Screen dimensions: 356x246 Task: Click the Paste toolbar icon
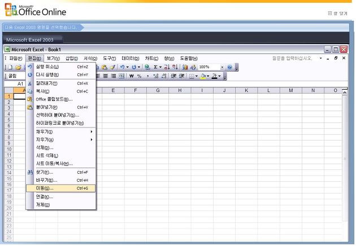(x=105, y=67)
